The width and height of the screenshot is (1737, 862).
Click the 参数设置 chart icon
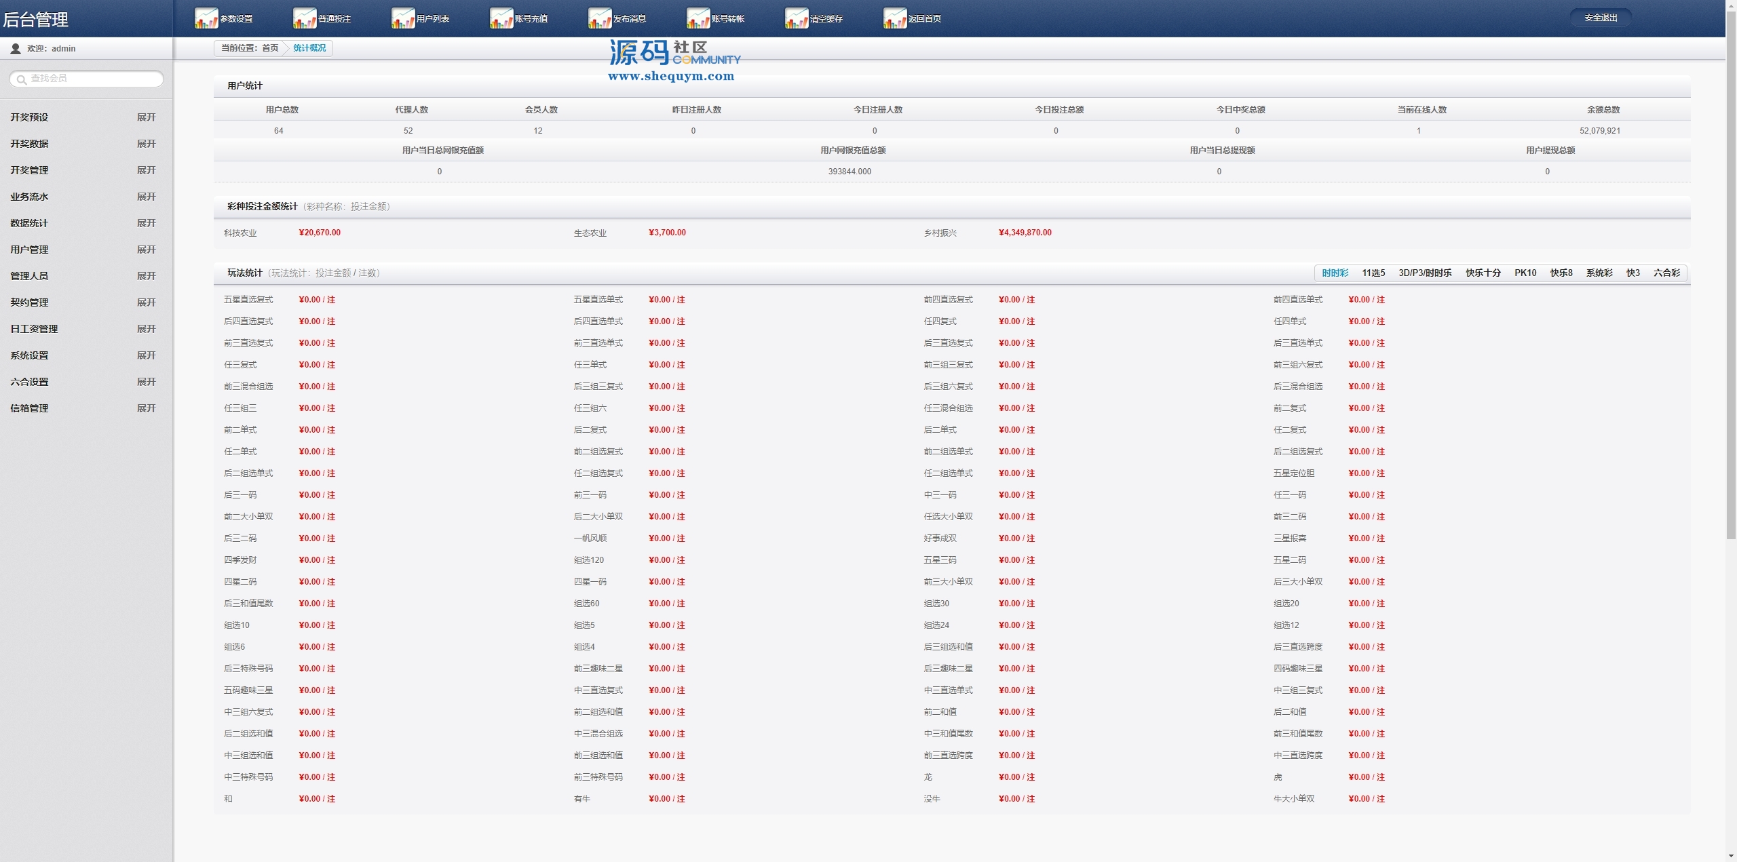(x=206, y=18)
